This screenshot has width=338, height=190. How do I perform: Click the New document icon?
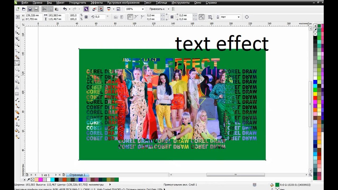tap(18, 9)
